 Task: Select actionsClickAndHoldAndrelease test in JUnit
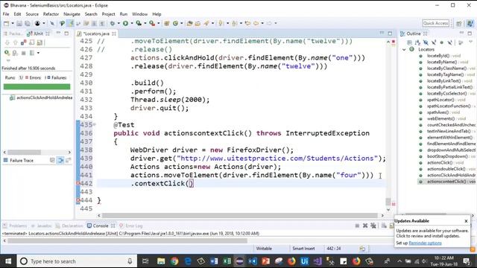(41, 98)
